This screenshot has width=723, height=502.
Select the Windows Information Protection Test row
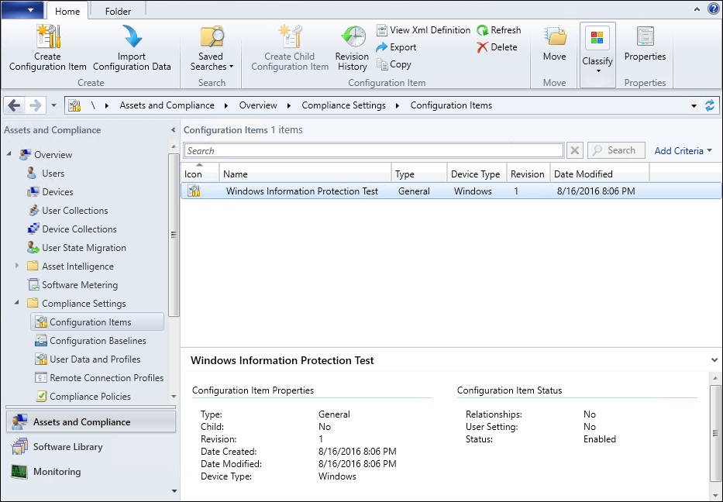pyautogui.click(x=302, y=191)
